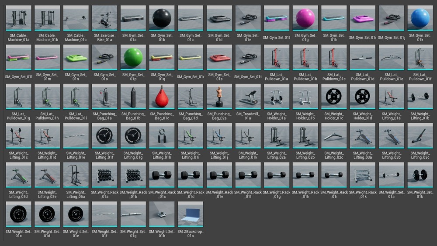Choose the SM_Lat_Pulldown_01d bar asset

tap(363, 57)
